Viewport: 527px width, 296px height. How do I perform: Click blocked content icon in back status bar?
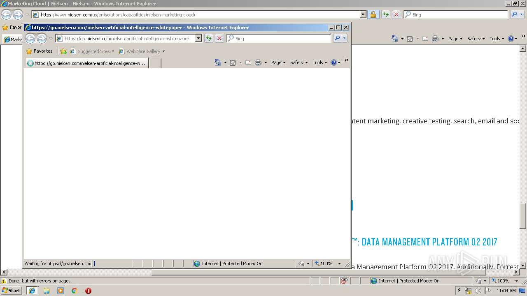coord(344,281)
